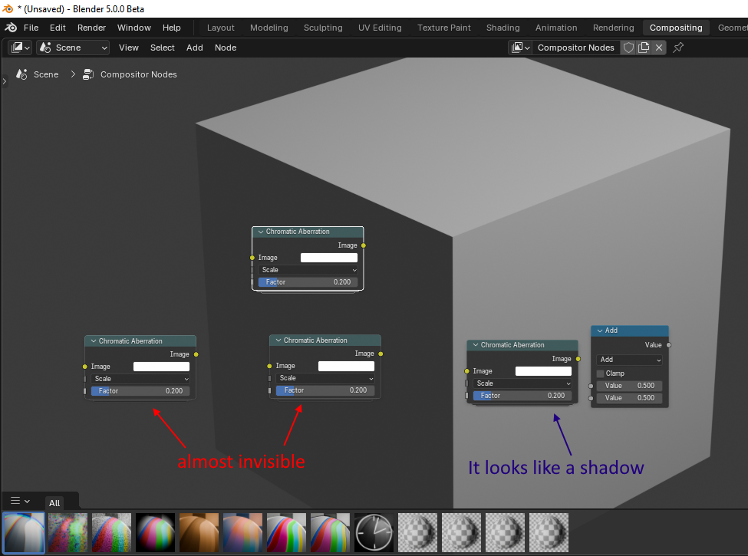Click the first Value 0.500 field in Add node
Viewport: 748px width, 556px height.
click(629, 386)
